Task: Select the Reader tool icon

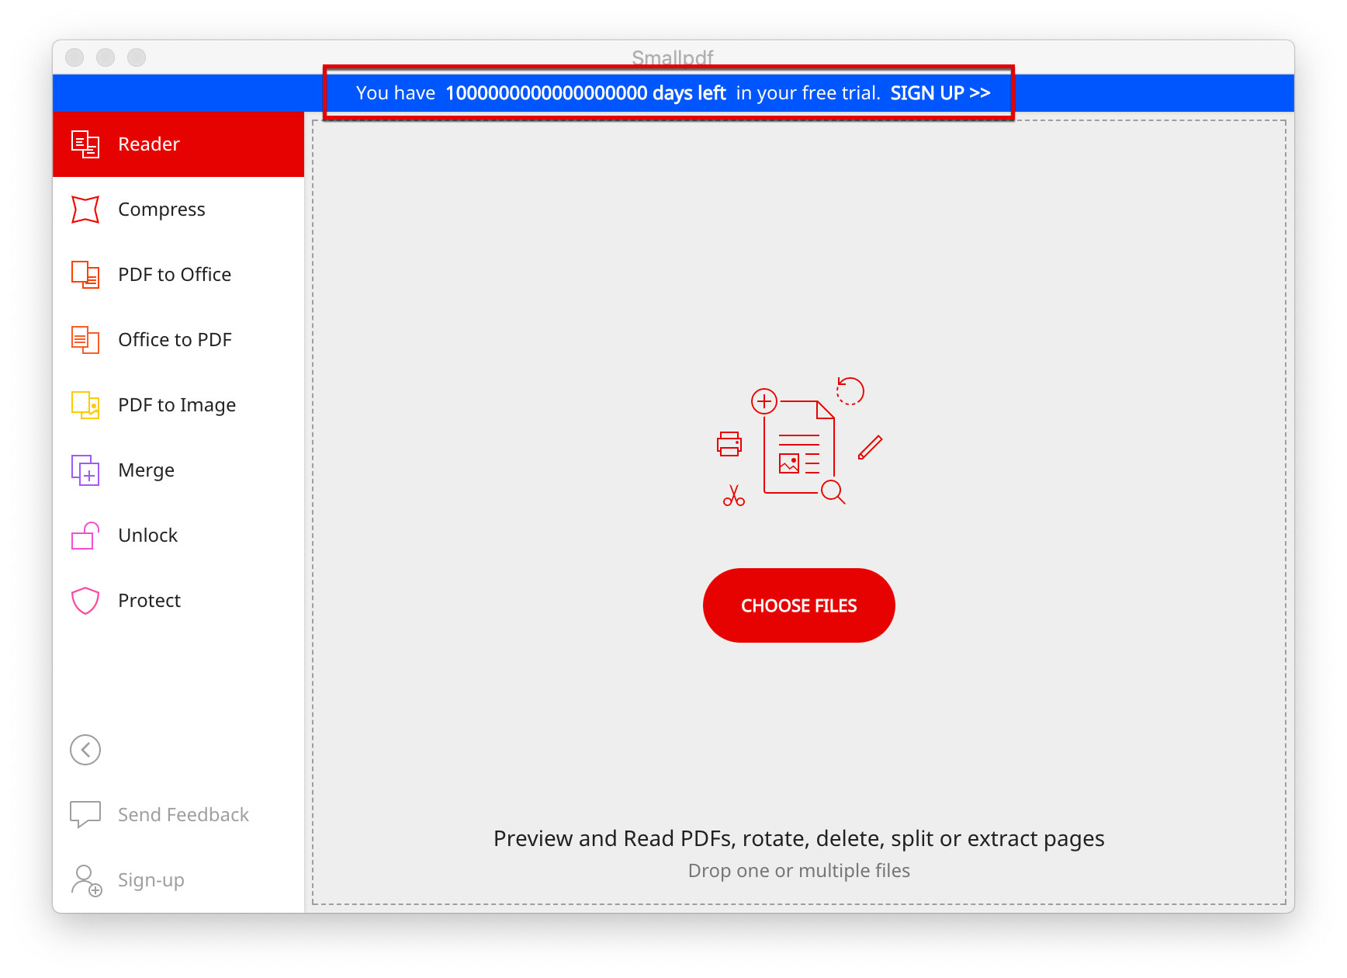Action: (85, 144)
